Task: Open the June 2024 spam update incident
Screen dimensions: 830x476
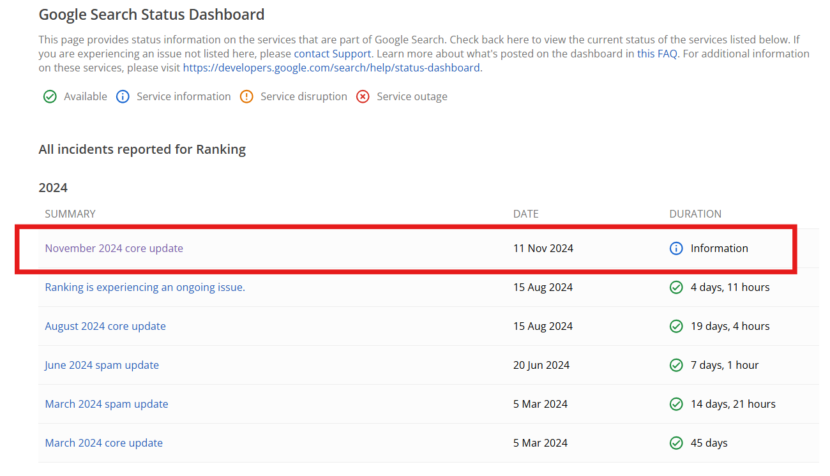Action: pyautogui.click(x=102, y=365)
